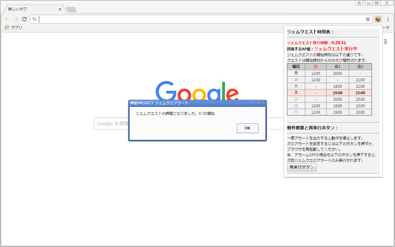Open the Chrome three-dot menu
Screen dimensions: 395x247
coord(388,19)
